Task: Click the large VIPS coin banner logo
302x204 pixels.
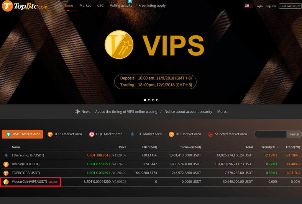Action: [x=119, y=45]
